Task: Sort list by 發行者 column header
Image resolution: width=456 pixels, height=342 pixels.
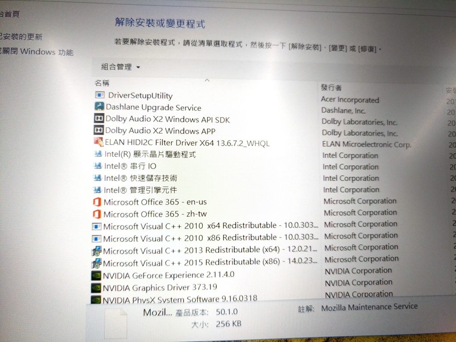Action: 331,87
